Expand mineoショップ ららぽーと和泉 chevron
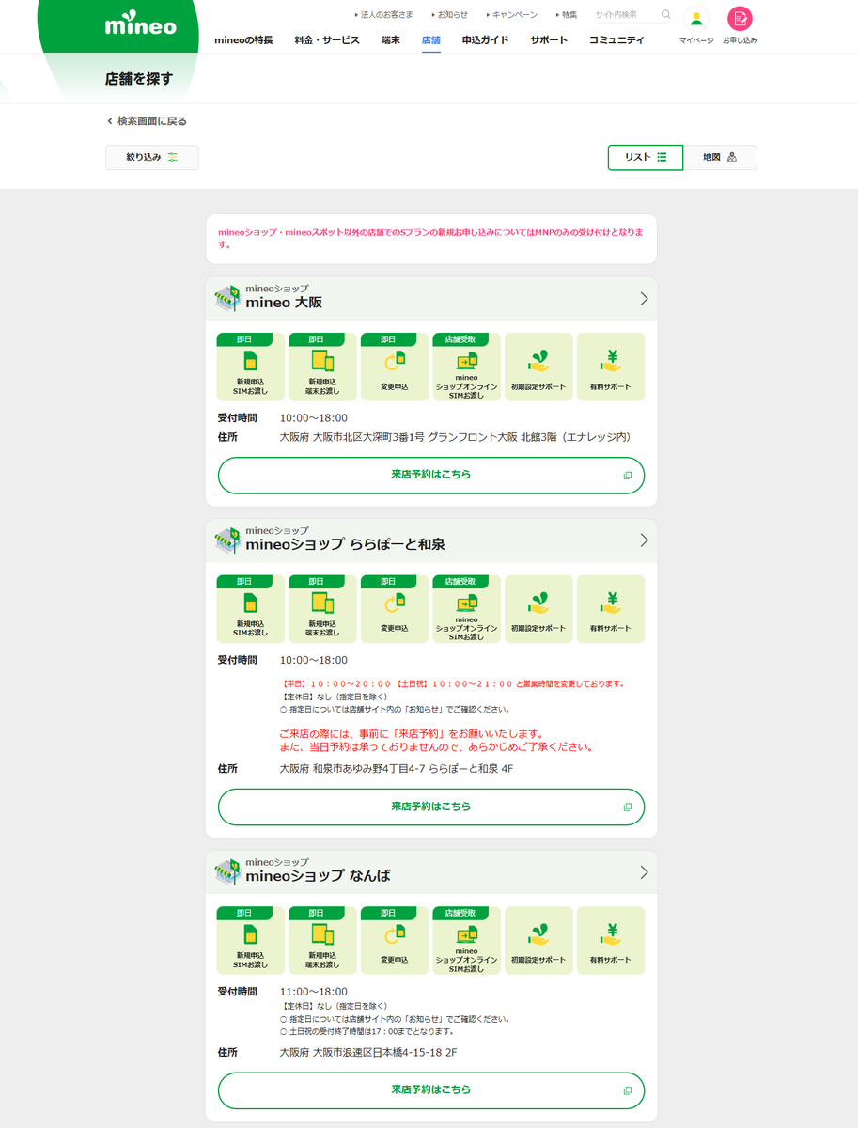This screenshot has width=858, height=1128. [644, 540]
